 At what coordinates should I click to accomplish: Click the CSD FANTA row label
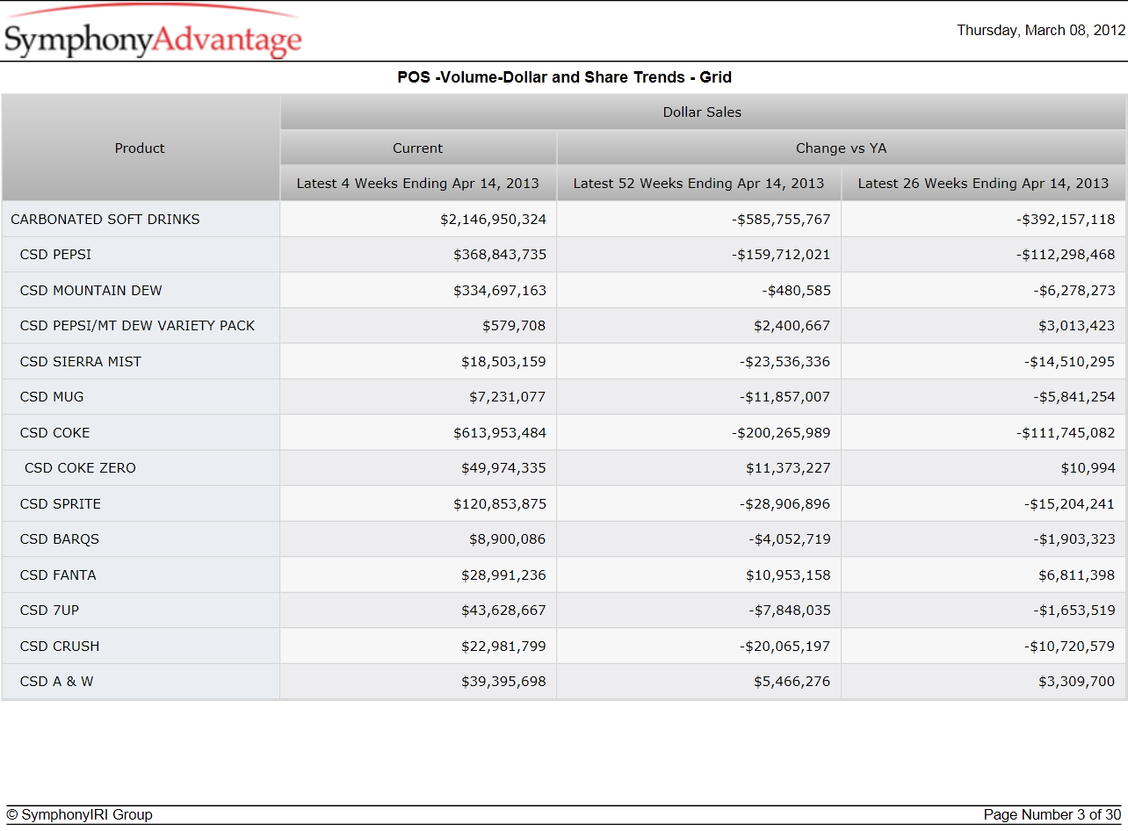(58, 575)
